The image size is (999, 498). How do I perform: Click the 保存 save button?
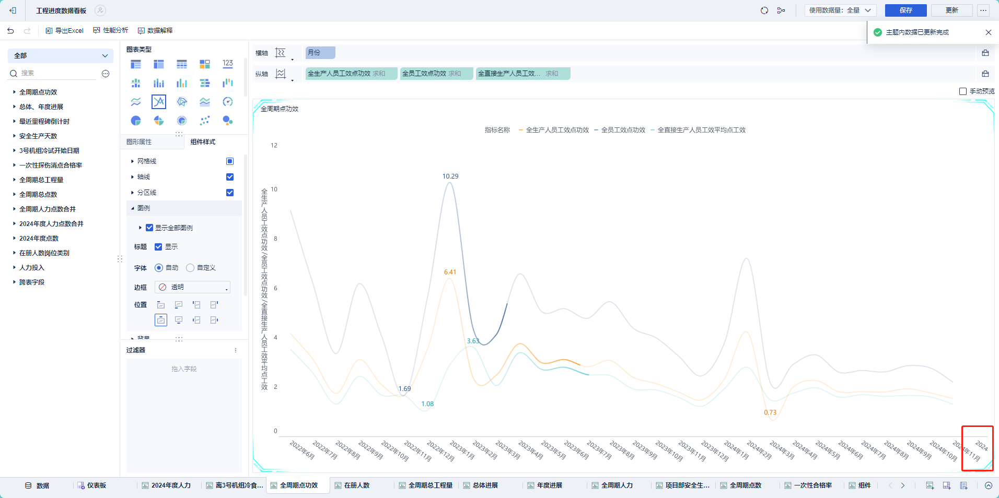coord(906,10)
